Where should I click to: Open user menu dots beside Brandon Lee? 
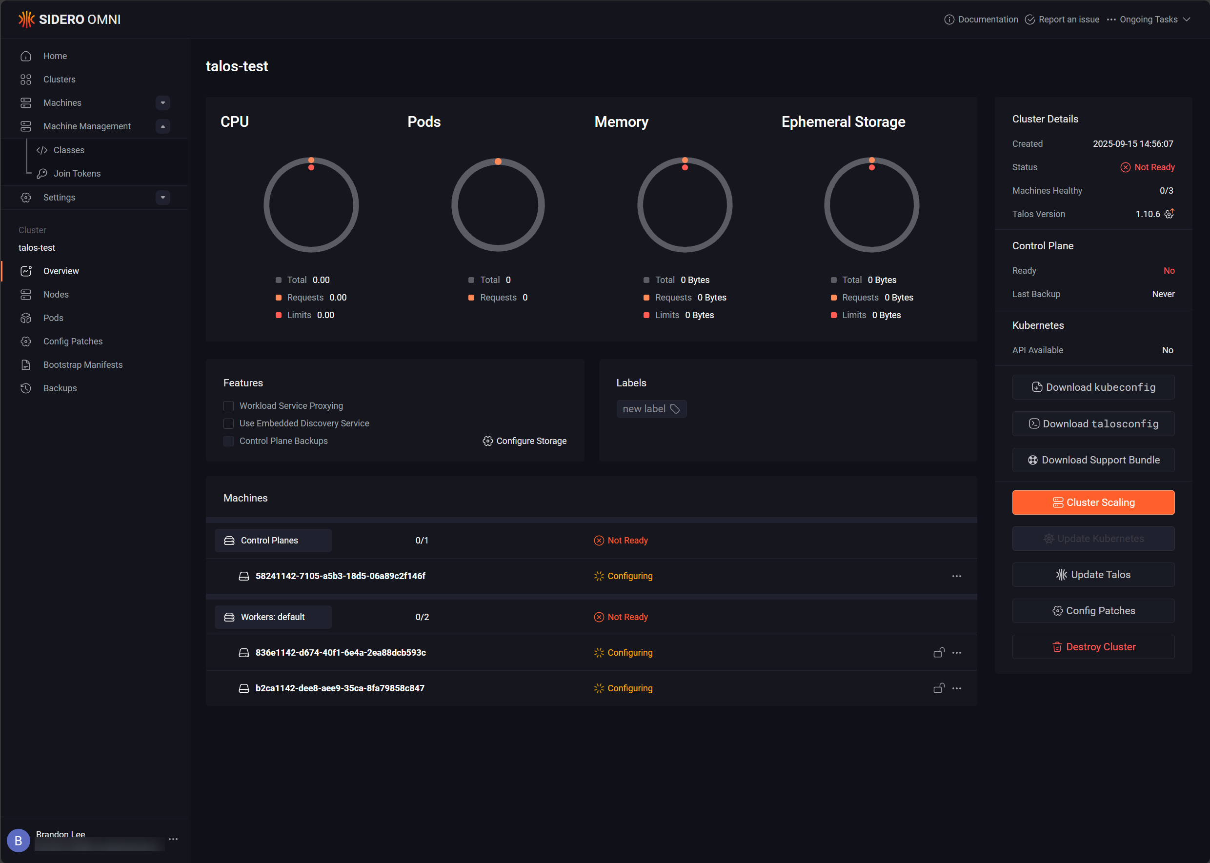coord(173,839)
